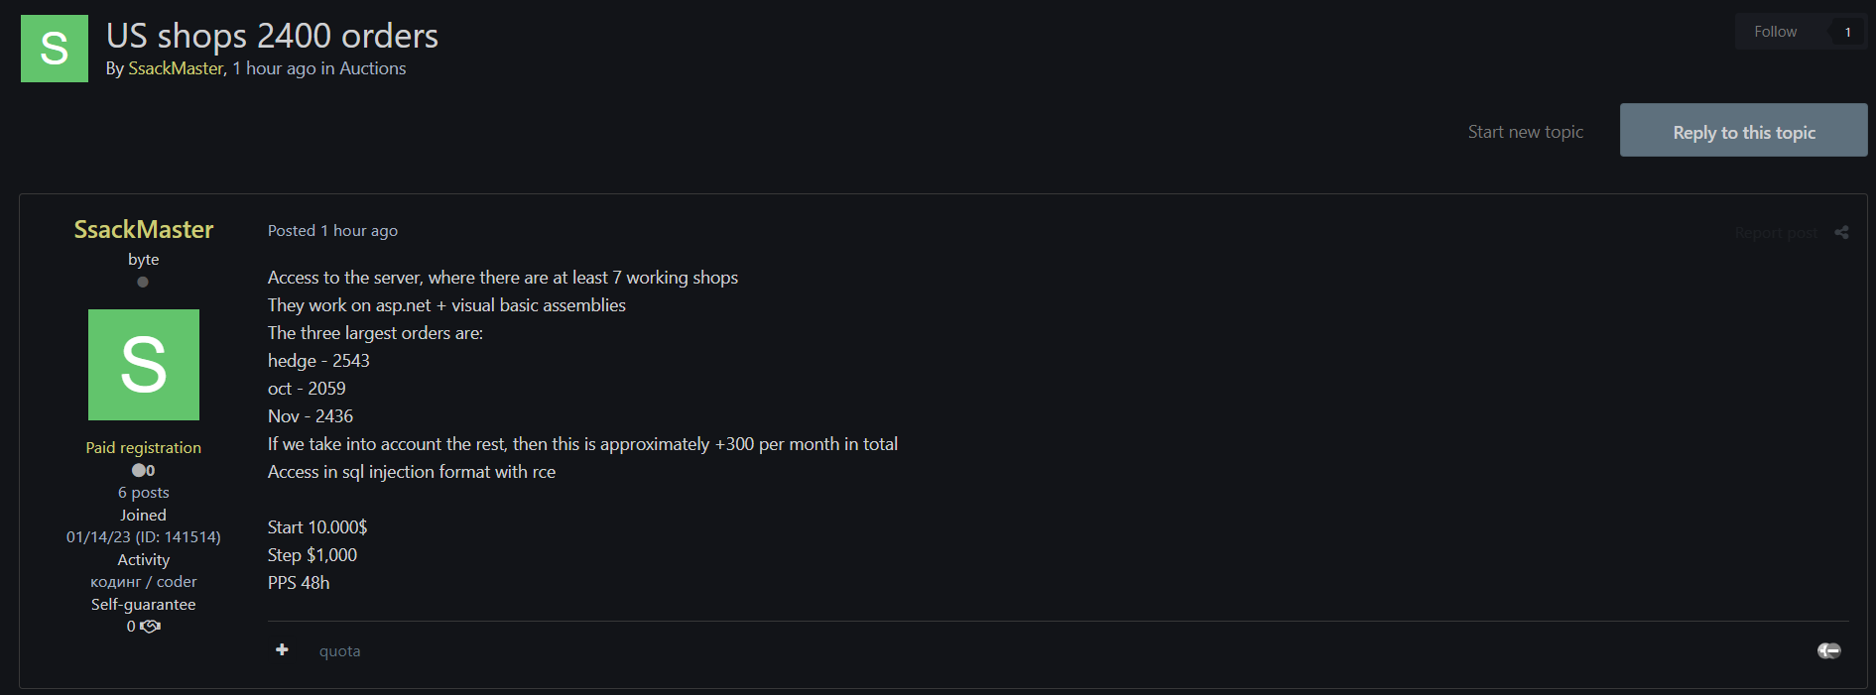Viewport: 1876px width, 695px height.
Task: Click the handshake icon under Self-guarantee
Action: point(151,627)
